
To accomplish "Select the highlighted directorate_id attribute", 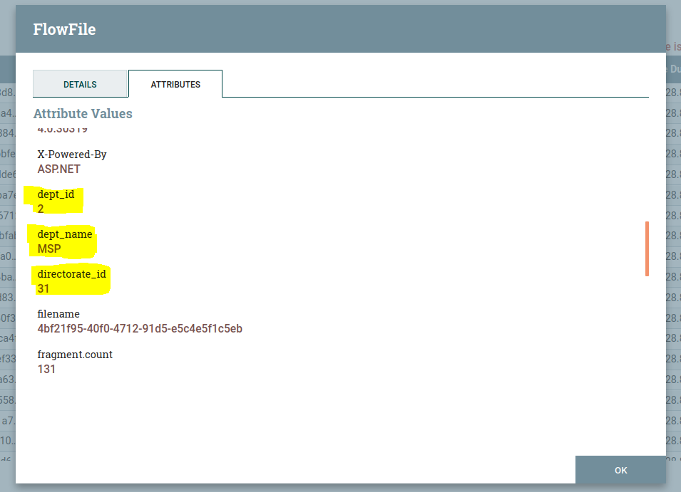I will point(71,273).
